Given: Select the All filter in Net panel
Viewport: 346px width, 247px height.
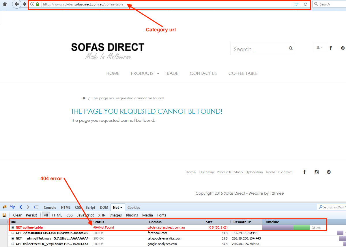Looking at the screenshot, I should click(x=46, y=215).
